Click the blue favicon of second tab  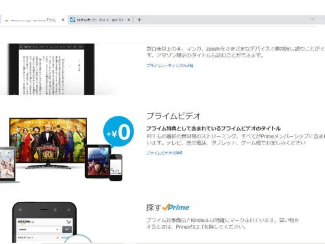pos(73,20)
